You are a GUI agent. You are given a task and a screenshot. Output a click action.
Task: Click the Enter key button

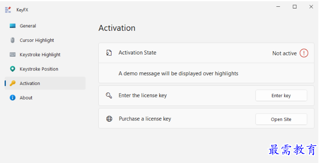click(281, 95)
